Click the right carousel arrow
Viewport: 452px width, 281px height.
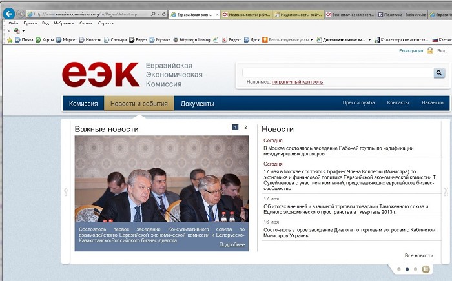click(x=446, y=191)
